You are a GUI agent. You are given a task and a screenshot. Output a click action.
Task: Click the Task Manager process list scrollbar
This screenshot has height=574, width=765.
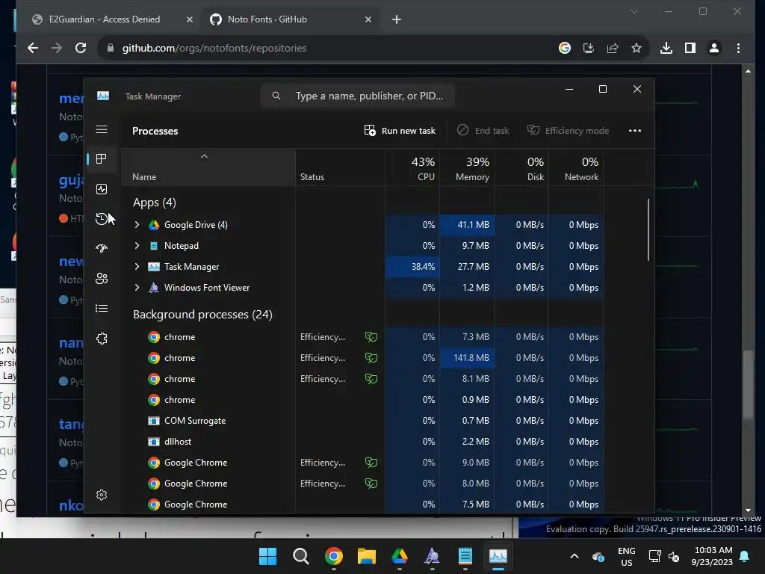pyautogui.click(x=648, y=229)
